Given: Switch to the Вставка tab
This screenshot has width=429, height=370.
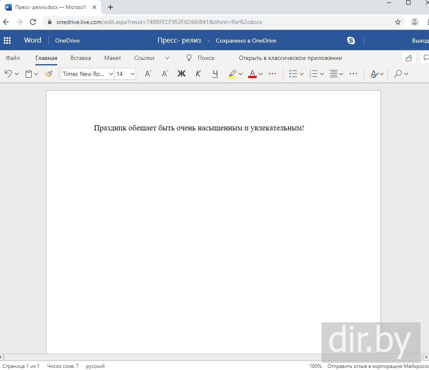Looking at the screenshot, I should pos(80,58).
